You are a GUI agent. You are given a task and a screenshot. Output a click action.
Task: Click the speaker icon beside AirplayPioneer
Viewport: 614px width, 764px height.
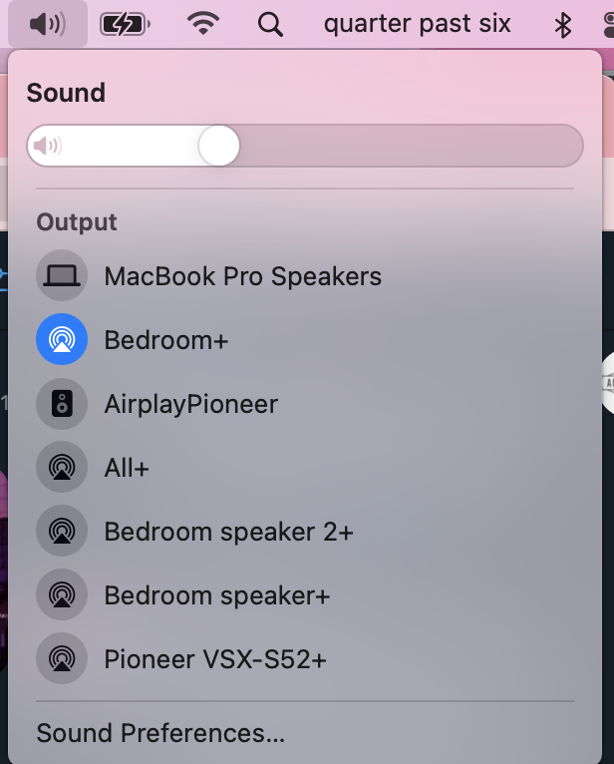click(x=62, y=403)
